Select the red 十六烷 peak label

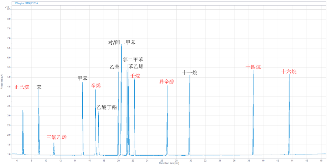289,72
